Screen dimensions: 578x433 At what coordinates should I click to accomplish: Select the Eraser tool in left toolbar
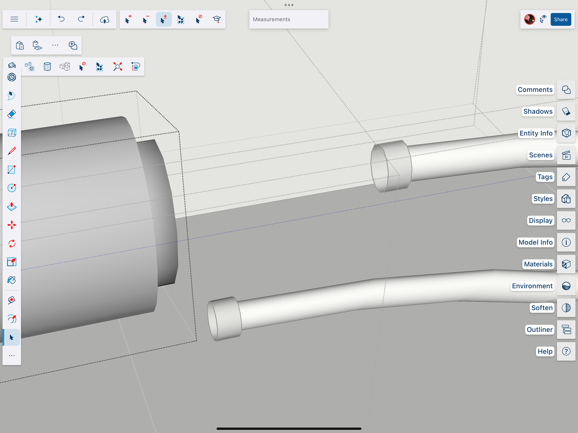coord(11,114)
